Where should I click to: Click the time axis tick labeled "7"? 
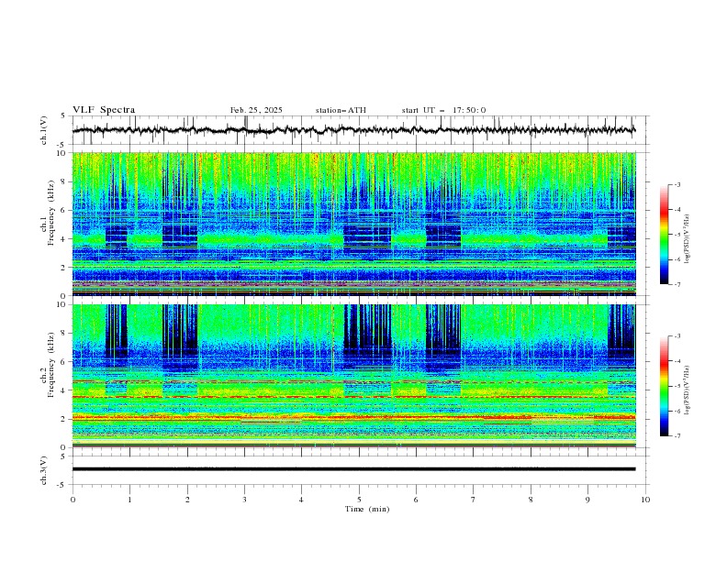[474, 500]
